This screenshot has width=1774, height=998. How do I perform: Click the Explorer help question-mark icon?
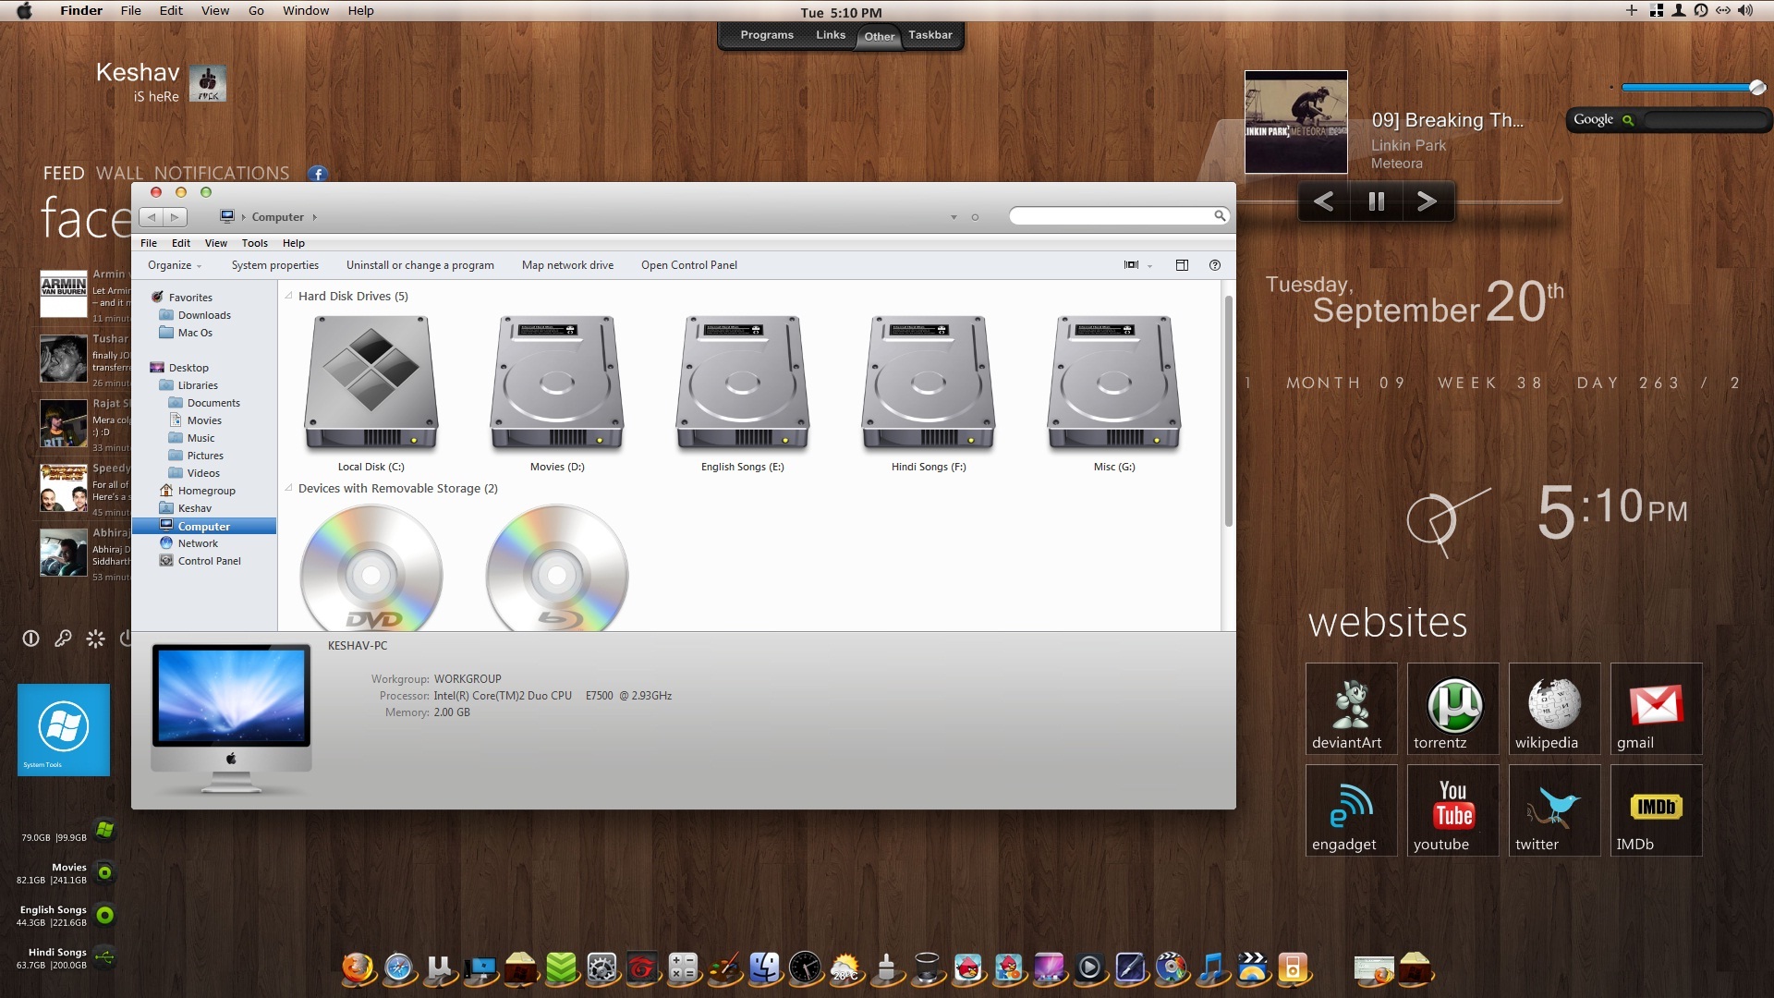pyautogui.click(x=1215, y=265)
